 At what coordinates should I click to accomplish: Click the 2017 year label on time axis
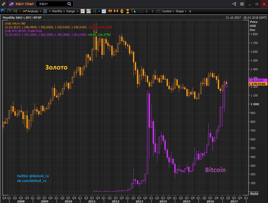click(x=234, y=201)
